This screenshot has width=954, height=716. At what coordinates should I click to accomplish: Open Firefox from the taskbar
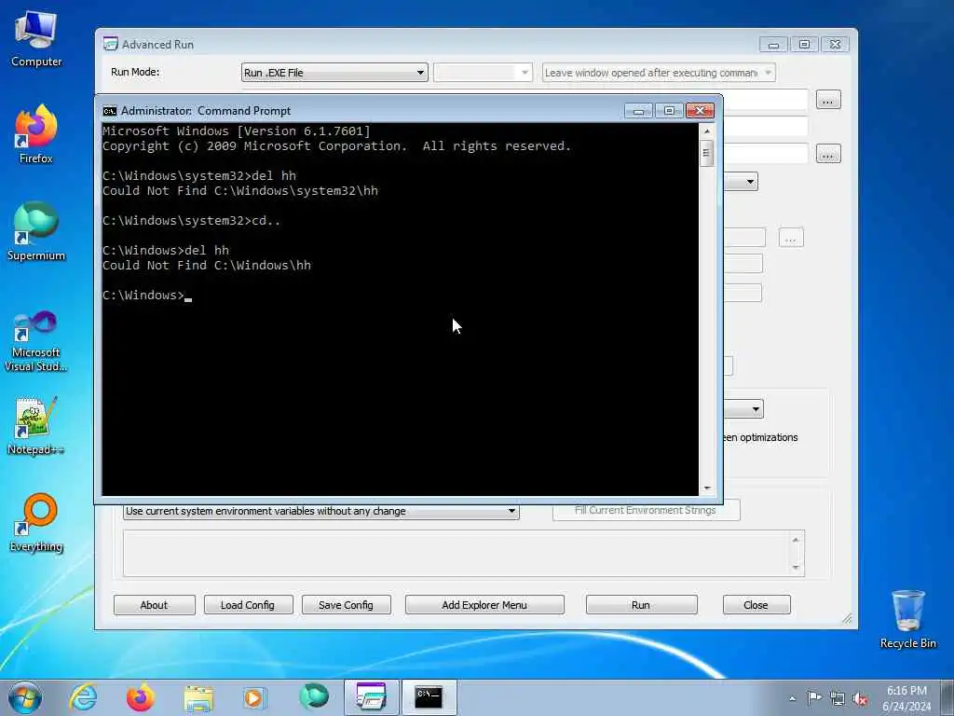point(141,697)
